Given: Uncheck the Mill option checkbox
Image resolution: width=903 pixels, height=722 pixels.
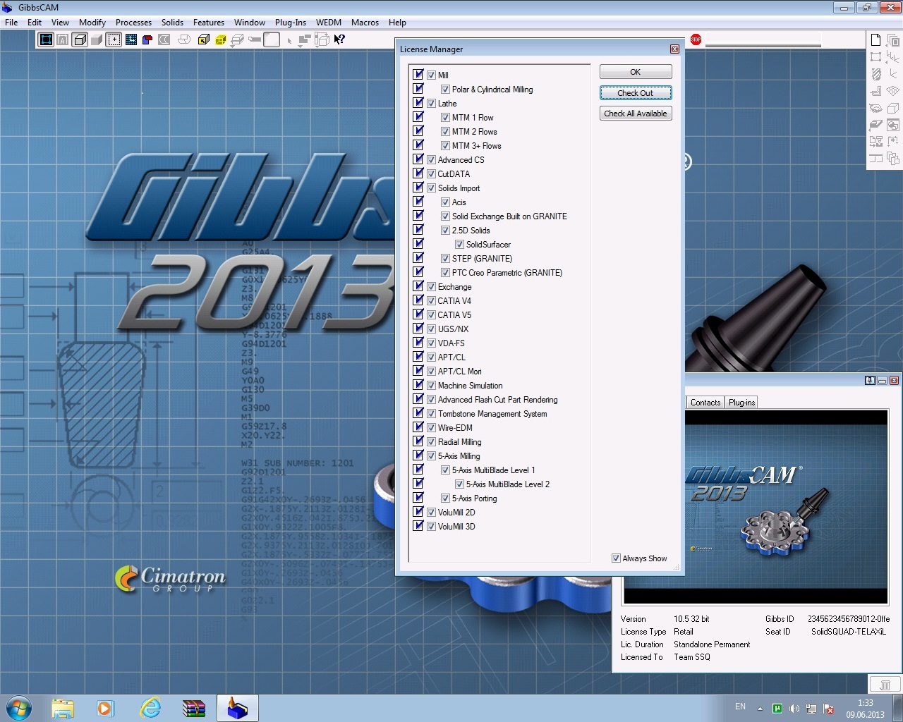Looking at the screenshot, I should (431, 75).
